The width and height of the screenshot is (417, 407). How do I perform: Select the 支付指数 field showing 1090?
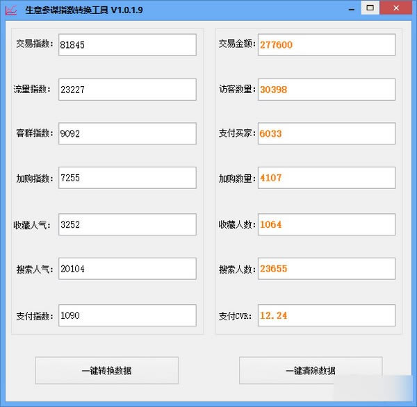tap(127, 315)
